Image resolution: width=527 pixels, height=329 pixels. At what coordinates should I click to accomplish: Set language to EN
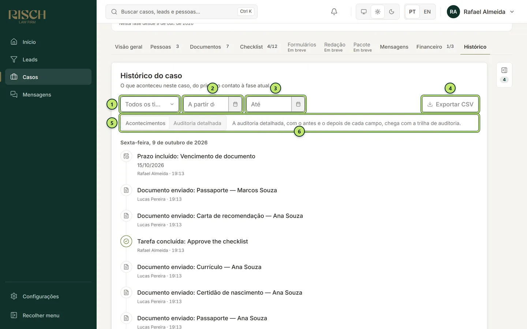click(x=427, y=12)
